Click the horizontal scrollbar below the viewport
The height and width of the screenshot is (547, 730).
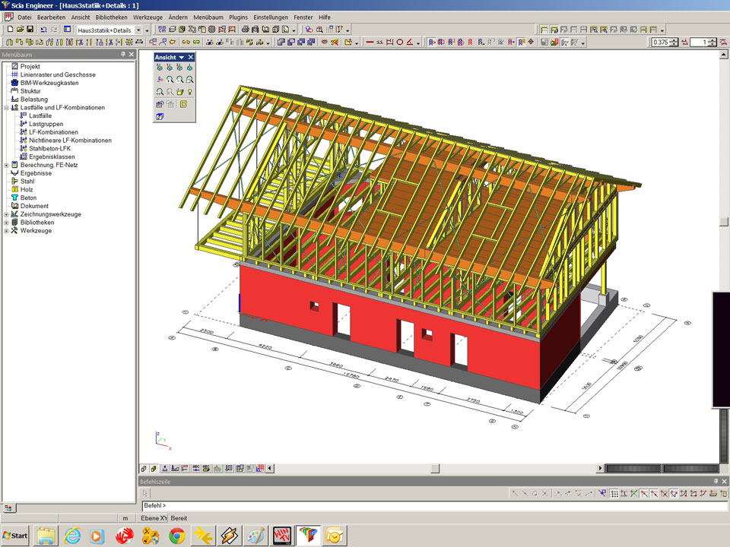433,469
